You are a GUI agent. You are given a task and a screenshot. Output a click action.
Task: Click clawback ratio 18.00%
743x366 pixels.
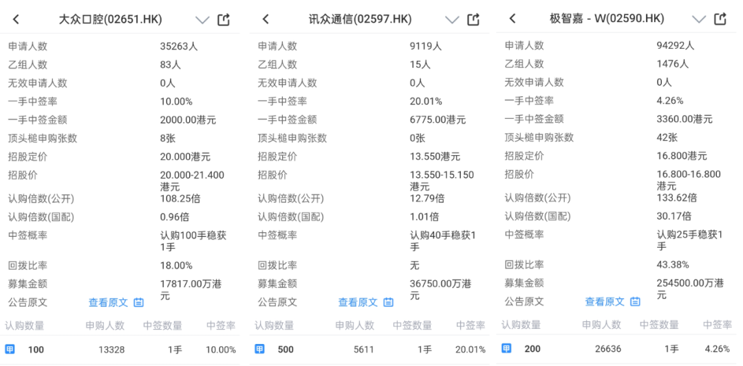point(176,265)
